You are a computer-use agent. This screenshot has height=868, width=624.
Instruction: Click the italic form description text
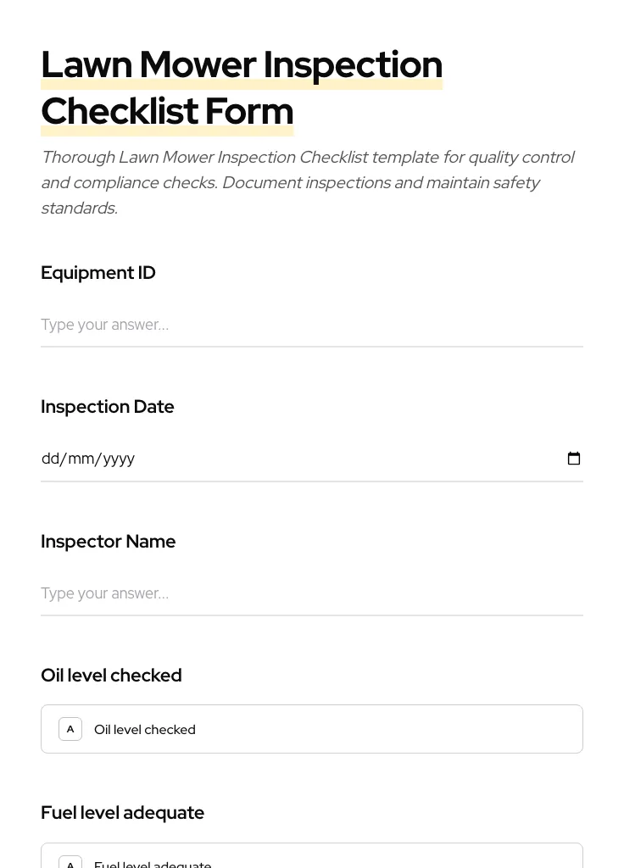[308, 181]
